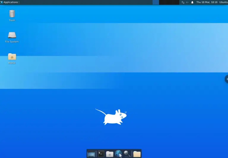Open home file manager in dock

pyautogui.click(x=110, y=154)
